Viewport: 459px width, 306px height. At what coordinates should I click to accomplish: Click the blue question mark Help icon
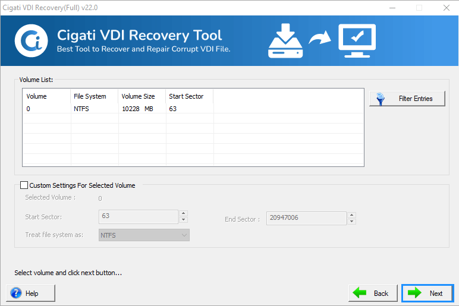16,293
